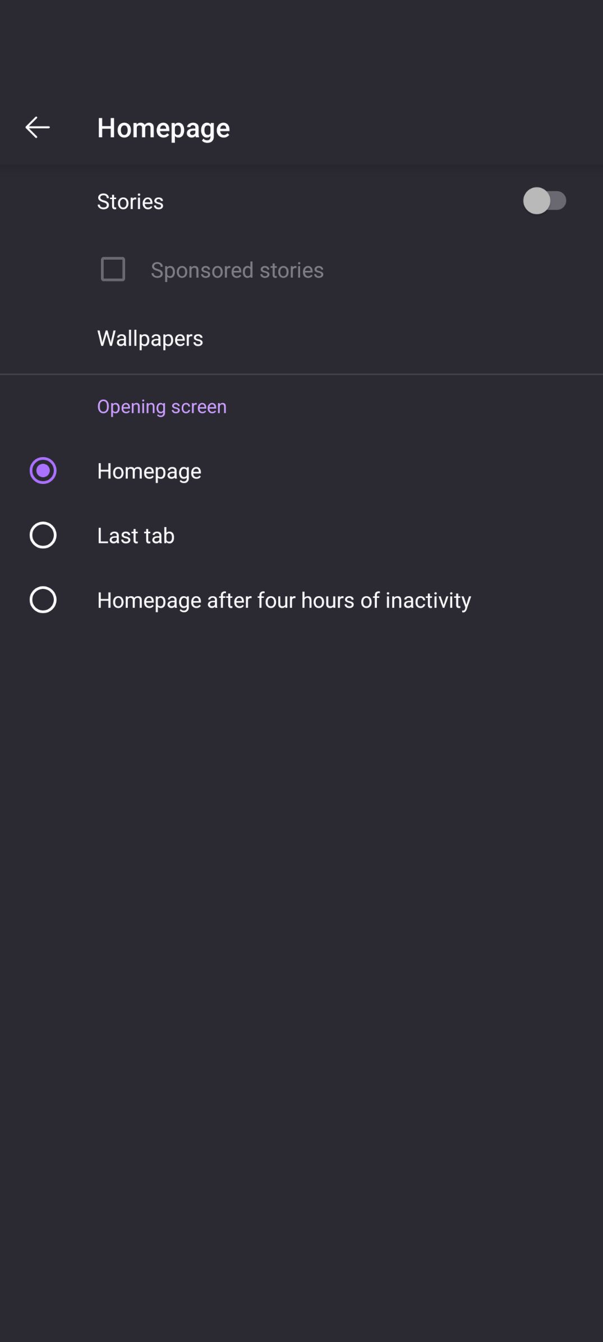Click the Homepage option label under Opening screen
The height and width of the screenshot is (1342, 603).
[149, 471]
